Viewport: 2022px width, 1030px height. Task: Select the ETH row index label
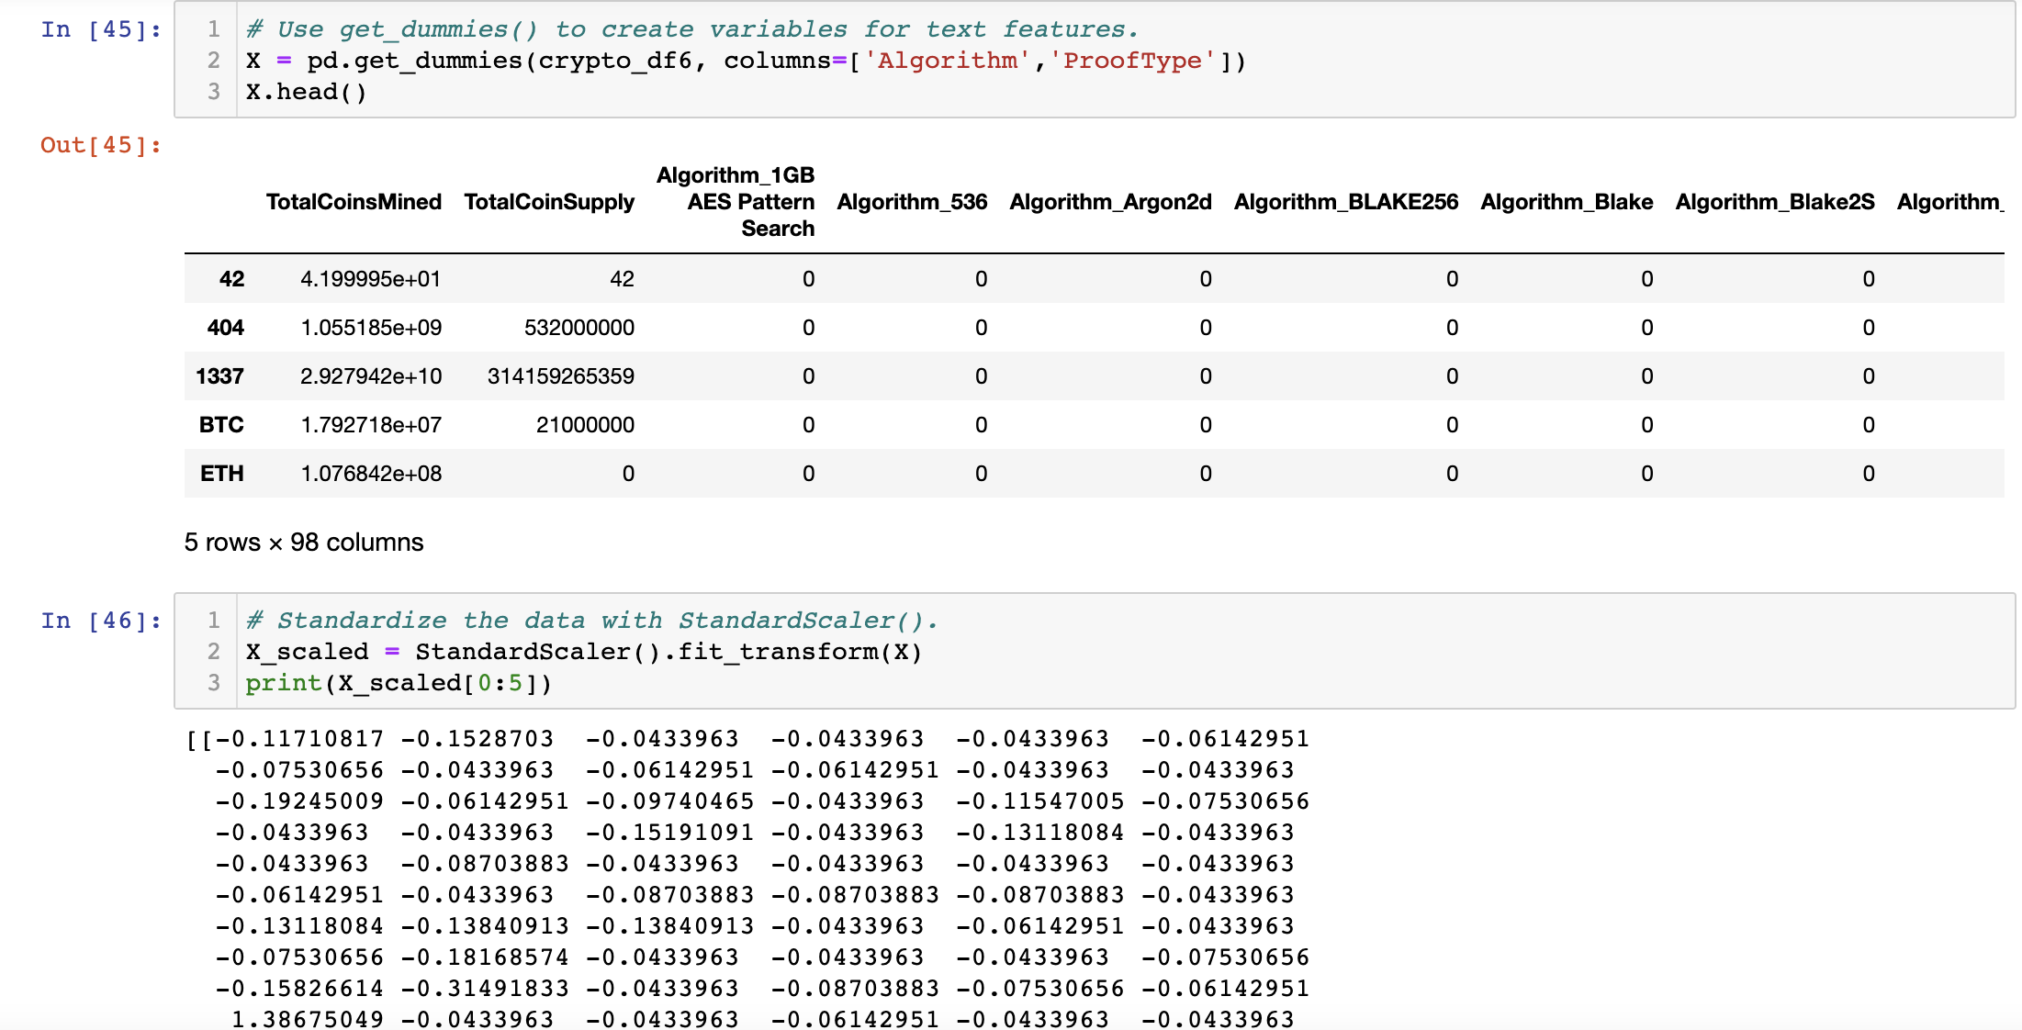pos(222,474)
